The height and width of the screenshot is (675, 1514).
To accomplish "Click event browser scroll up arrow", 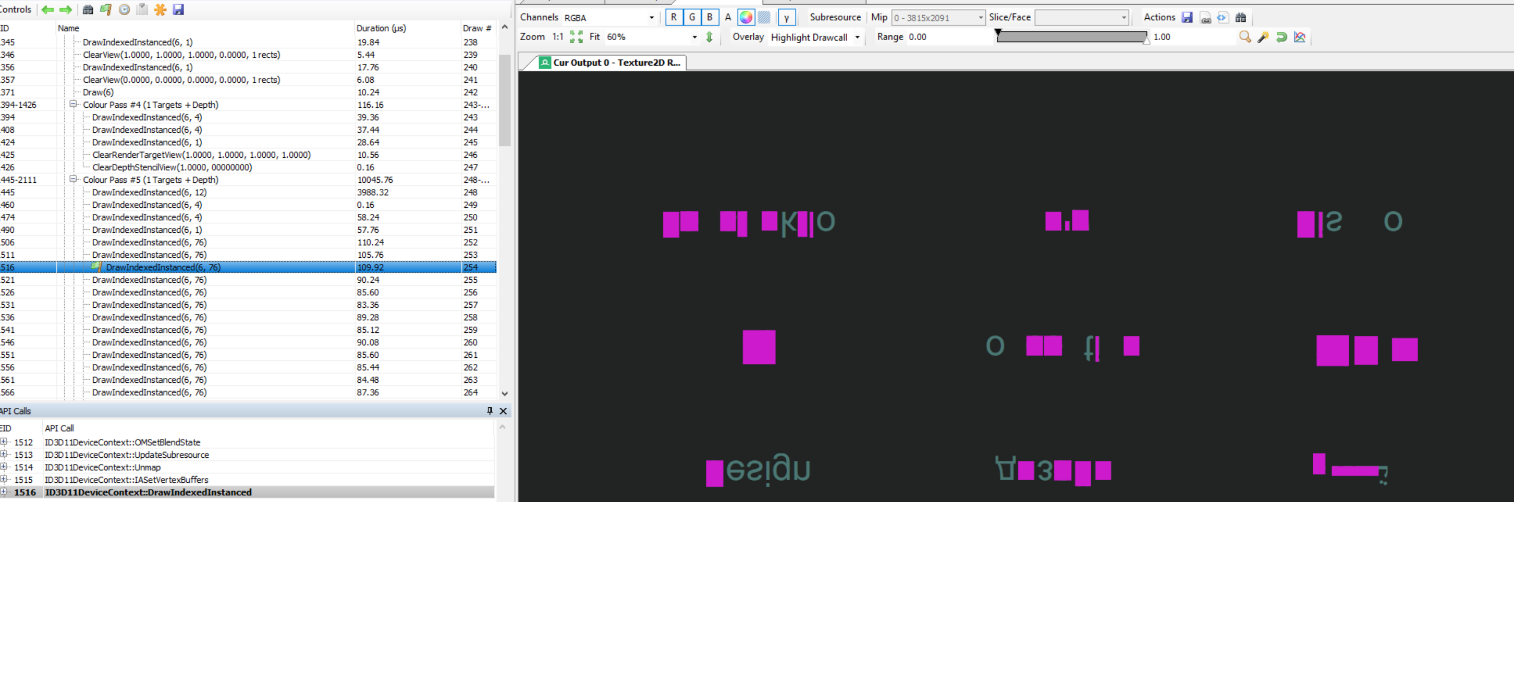I will tap(504, 27).
